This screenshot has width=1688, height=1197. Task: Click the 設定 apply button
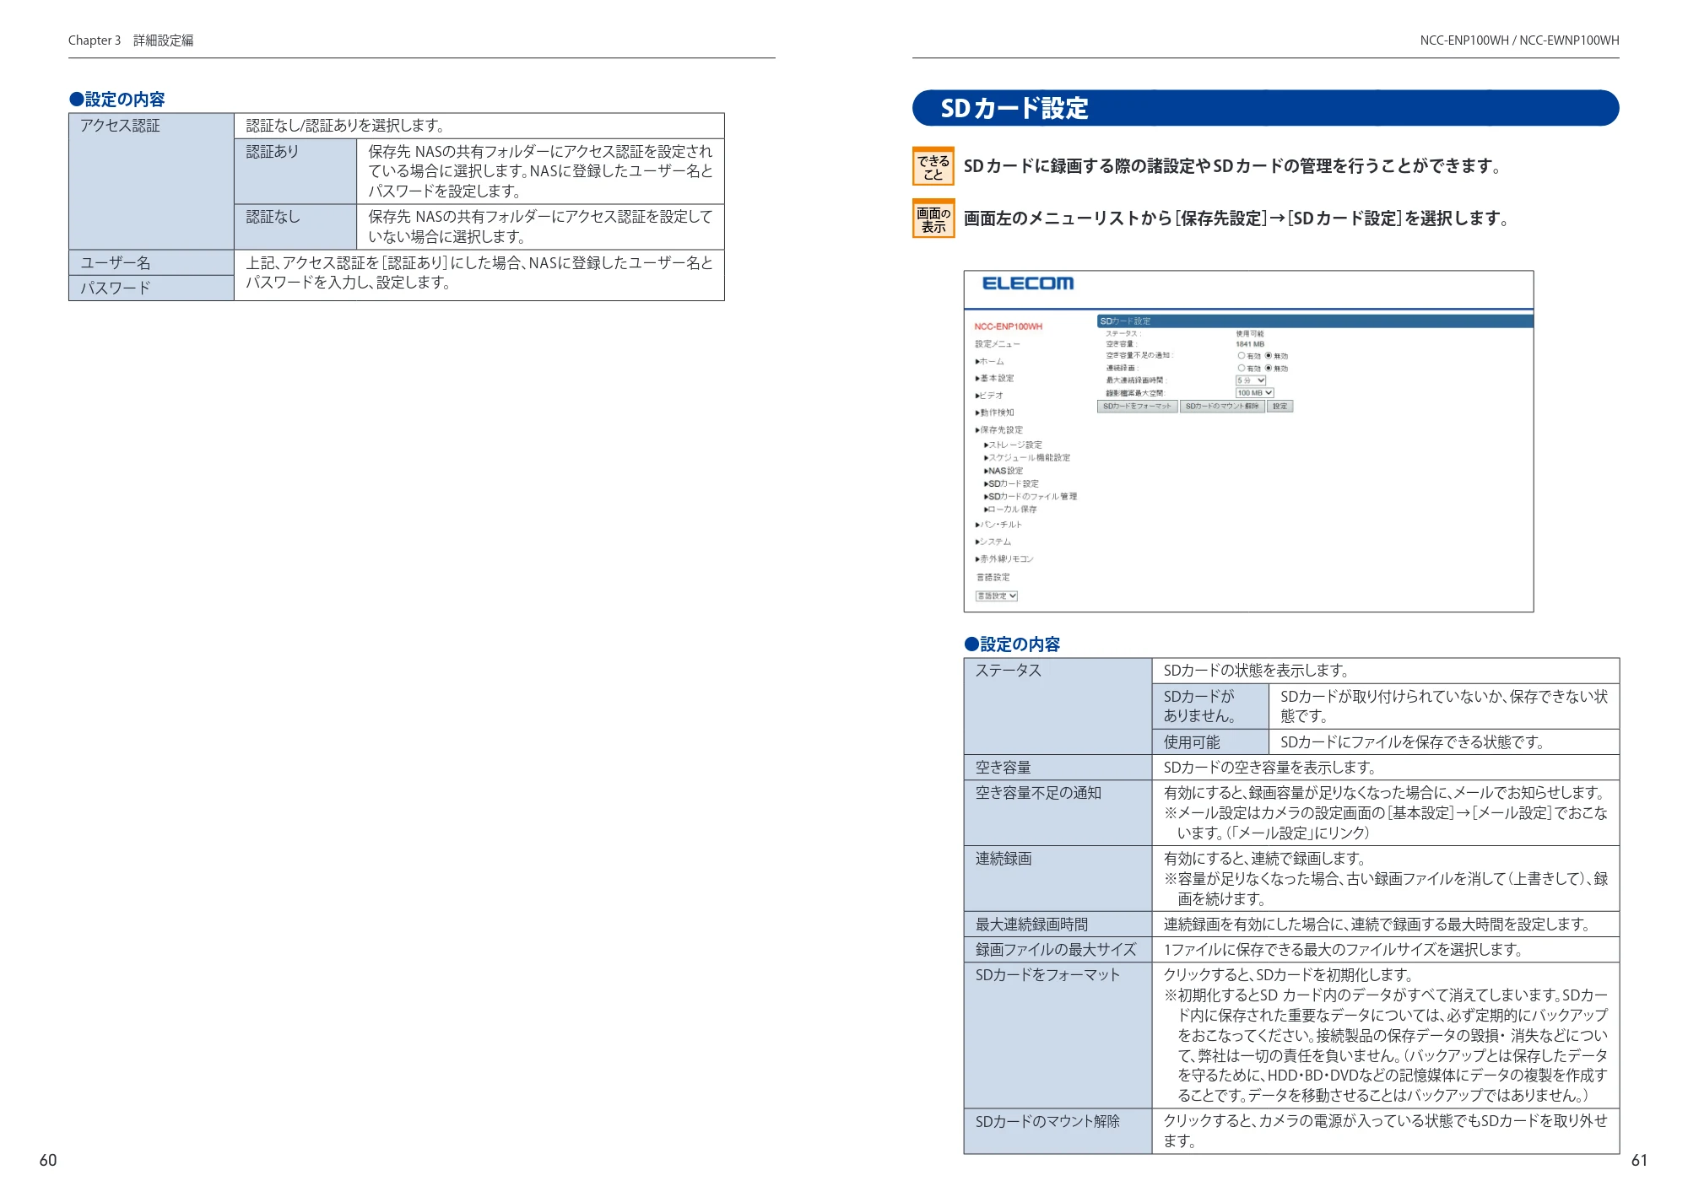click(1280, 407)
